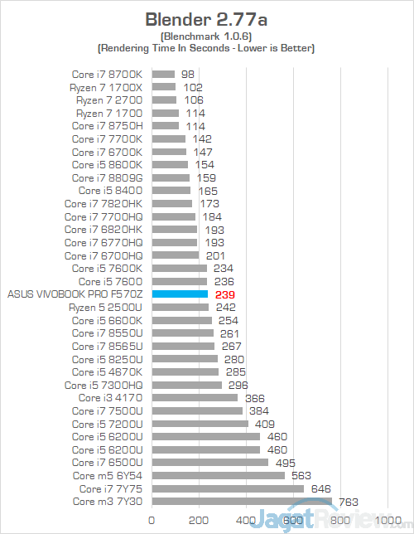Viewport: 414px width, 534px height.
Task: Click the Rendering Time In Seconds caption
Action: (x=206, y=48)
